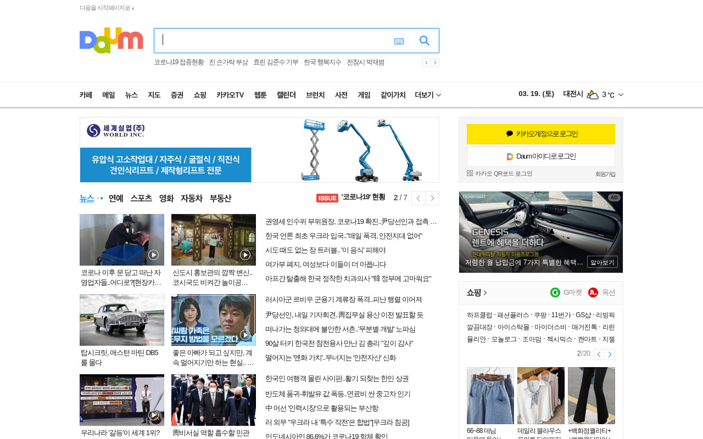This screenshot has height=439, width=703.
Task: Click the 알아보기 button on Genesis ad
Action: tap(602, 262)
